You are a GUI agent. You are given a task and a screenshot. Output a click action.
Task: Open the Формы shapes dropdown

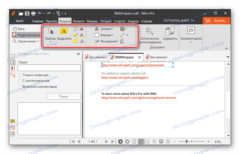(104, 35)
